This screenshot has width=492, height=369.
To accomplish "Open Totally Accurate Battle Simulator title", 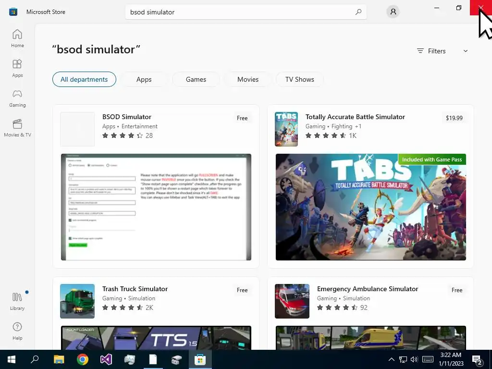I will click(x=355, y=117).
